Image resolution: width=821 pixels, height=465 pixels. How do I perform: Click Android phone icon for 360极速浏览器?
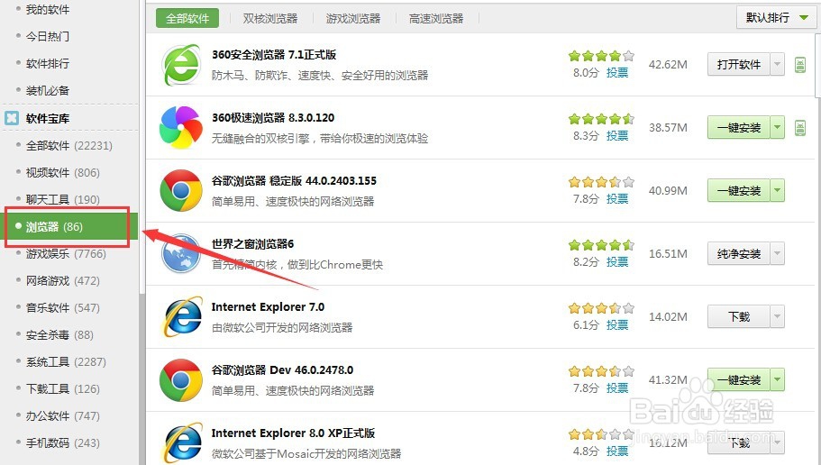(x=800, y=128)
